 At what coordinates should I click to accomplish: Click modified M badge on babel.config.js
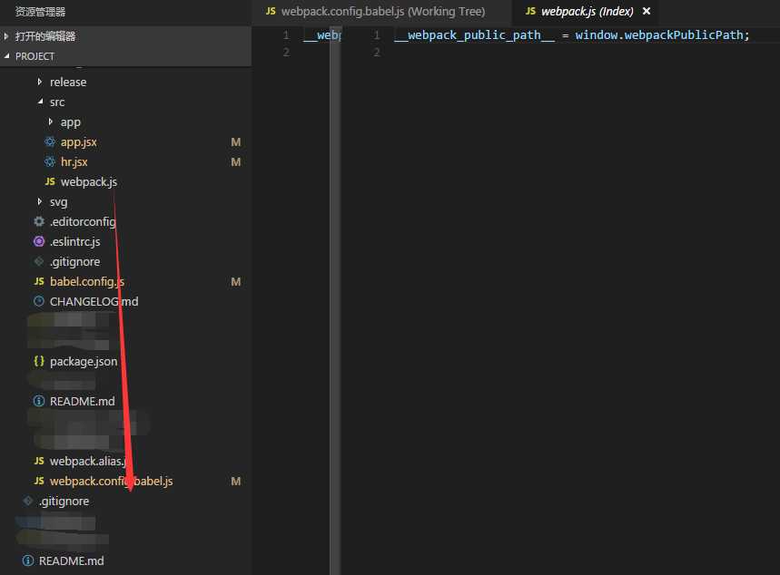click(x=236, y=282)
